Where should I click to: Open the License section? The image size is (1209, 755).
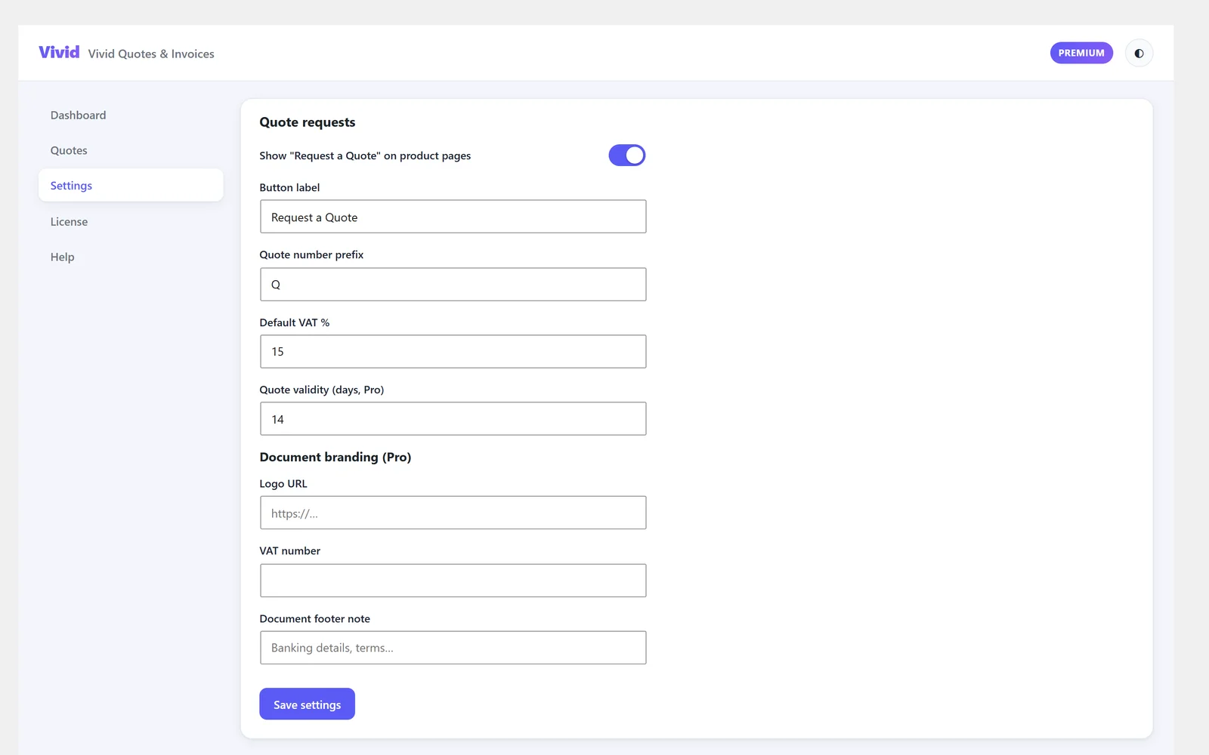(x=131, y=221)
